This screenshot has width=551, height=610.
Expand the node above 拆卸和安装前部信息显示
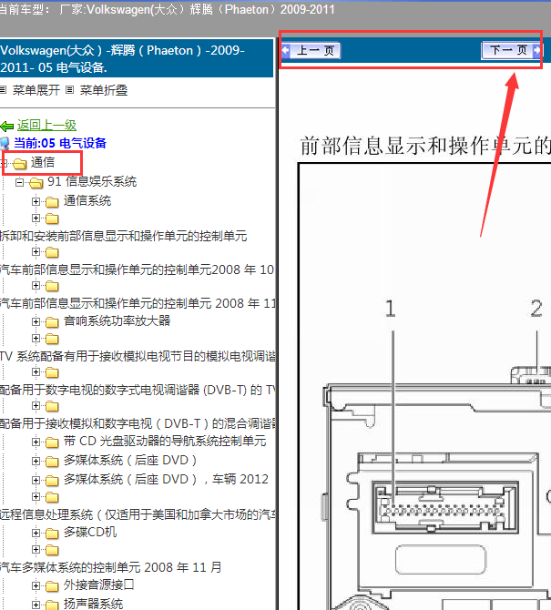pos(36,218)
